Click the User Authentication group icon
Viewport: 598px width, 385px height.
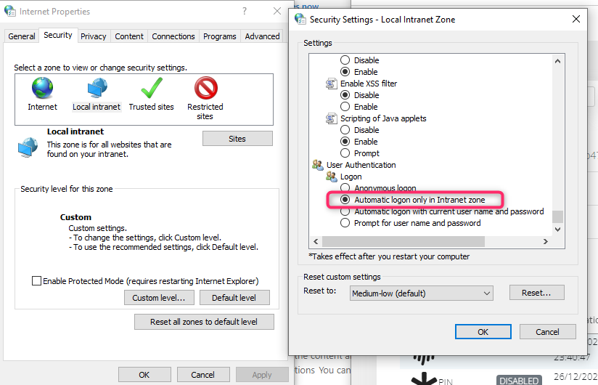click(x=317, y=165)
